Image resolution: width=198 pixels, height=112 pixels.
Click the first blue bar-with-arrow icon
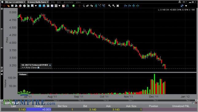point(125,6)
